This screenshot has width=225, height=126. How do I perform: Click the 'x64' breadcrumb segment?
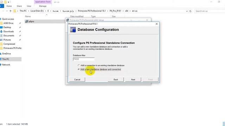tap(127, 11)
